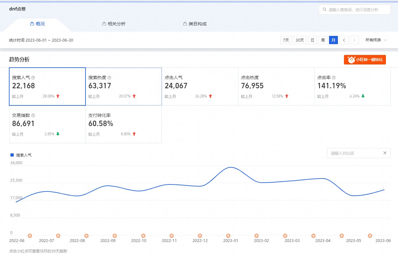Click the 2022-06 orange trend dot
398x255 pixels.
pos(30,236)
